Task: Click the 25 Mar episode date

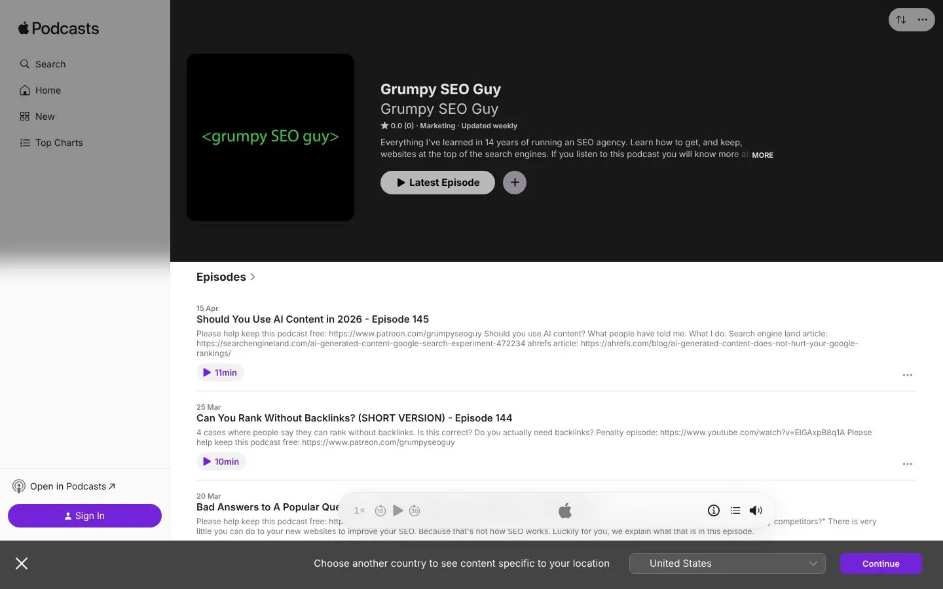Action: click(x=208, y=407)
